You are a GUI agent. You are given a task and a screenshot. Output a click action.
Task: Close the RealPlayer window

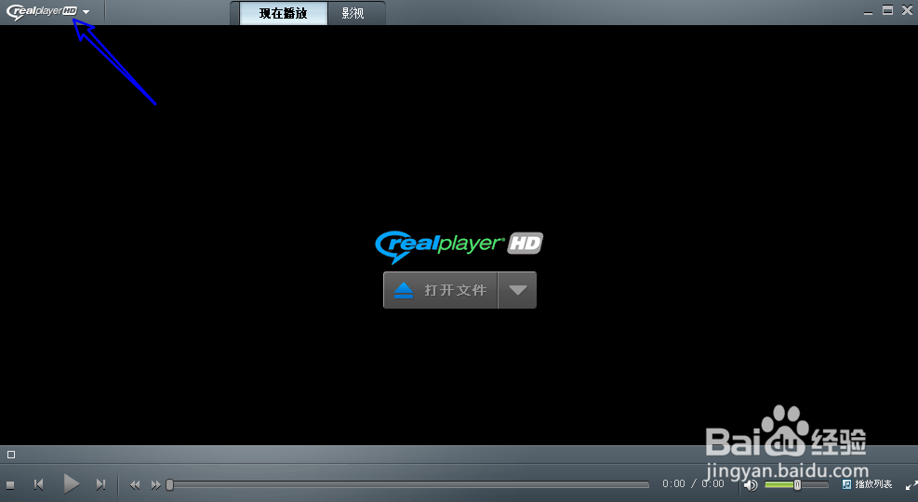[x=908, y=10]
